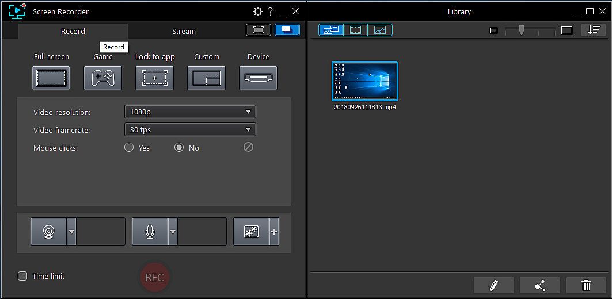The width and height of the screenshot is (612, 299).
Task: Open Screen Recorder settings gear
Action: click(257, 11)
